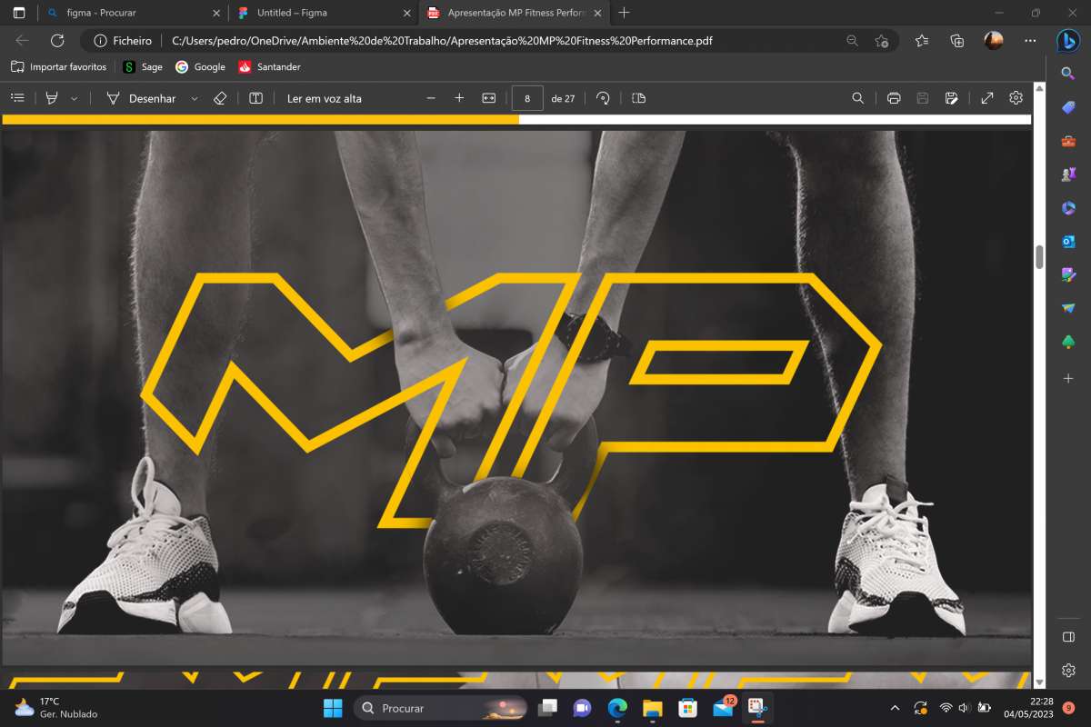Screen dimensions: 1091x727
Task: Edit the page number field showing 8
Action: (x=527, y=98)
